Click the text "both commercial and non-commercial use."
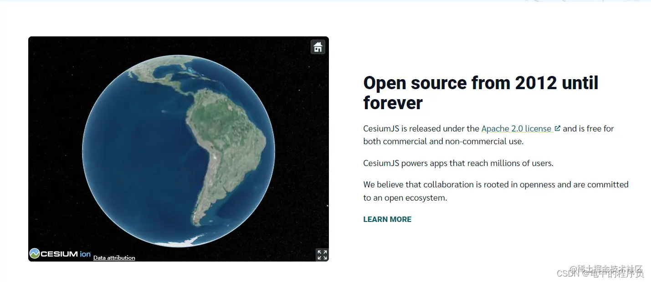651x282 pixels. tap(443, 141)
